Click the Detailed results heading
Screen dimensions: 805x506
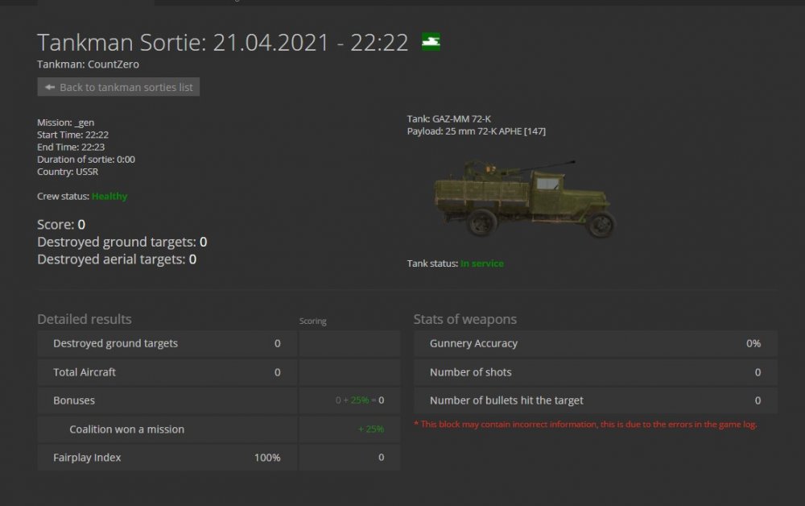pyautogui.click(x=85, y=319)
